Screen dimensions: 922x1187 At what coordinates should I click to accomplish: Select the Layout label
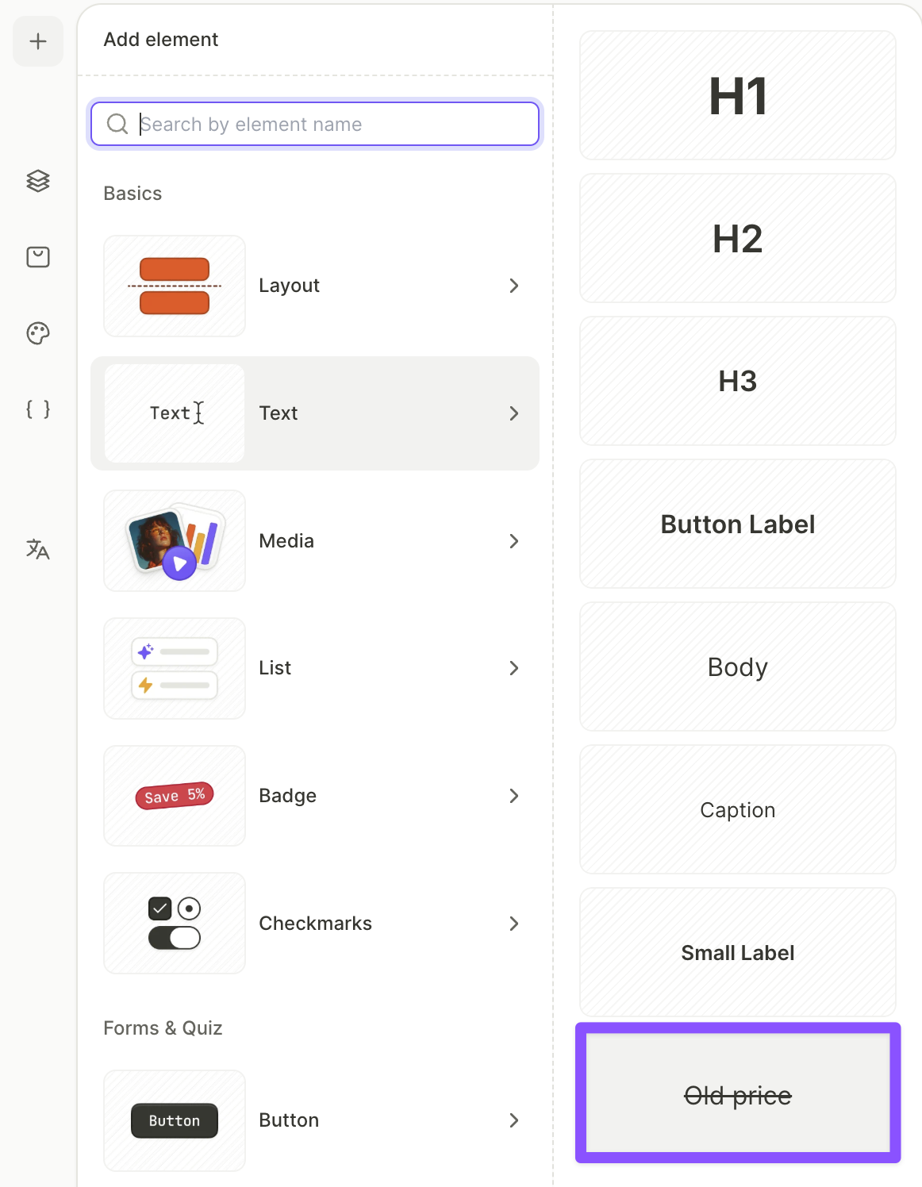coord(289,286)
